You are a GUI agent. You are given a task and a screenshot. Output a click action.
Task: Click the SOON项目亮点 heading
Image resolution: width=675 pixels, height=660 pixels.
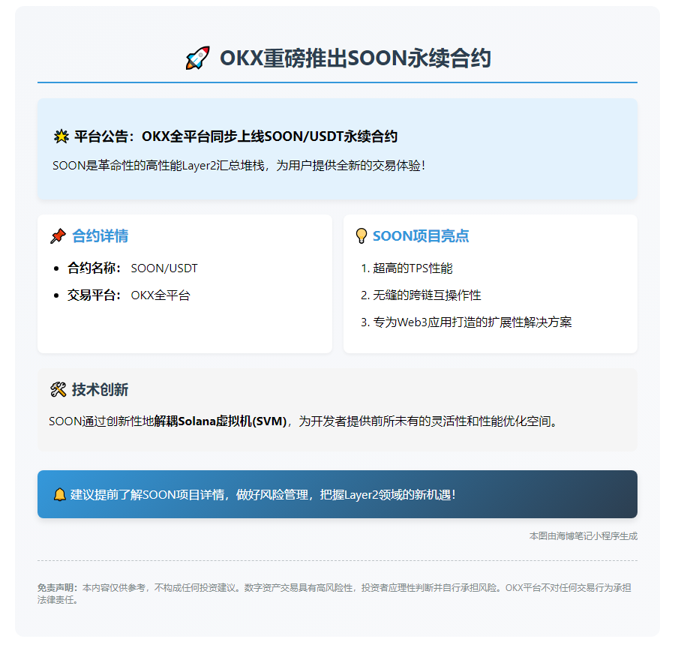pos(421,236)
